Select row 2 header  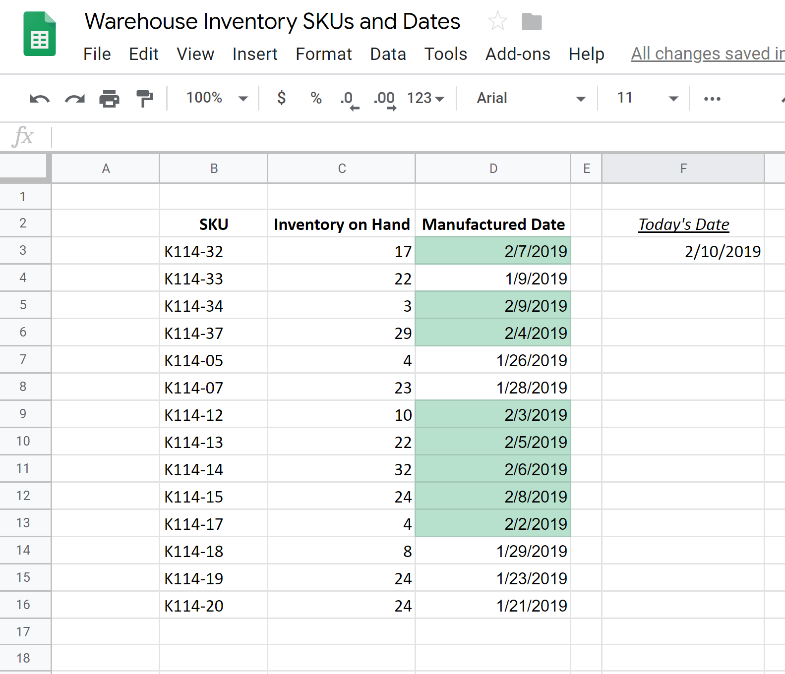click(x=25, y=223)
